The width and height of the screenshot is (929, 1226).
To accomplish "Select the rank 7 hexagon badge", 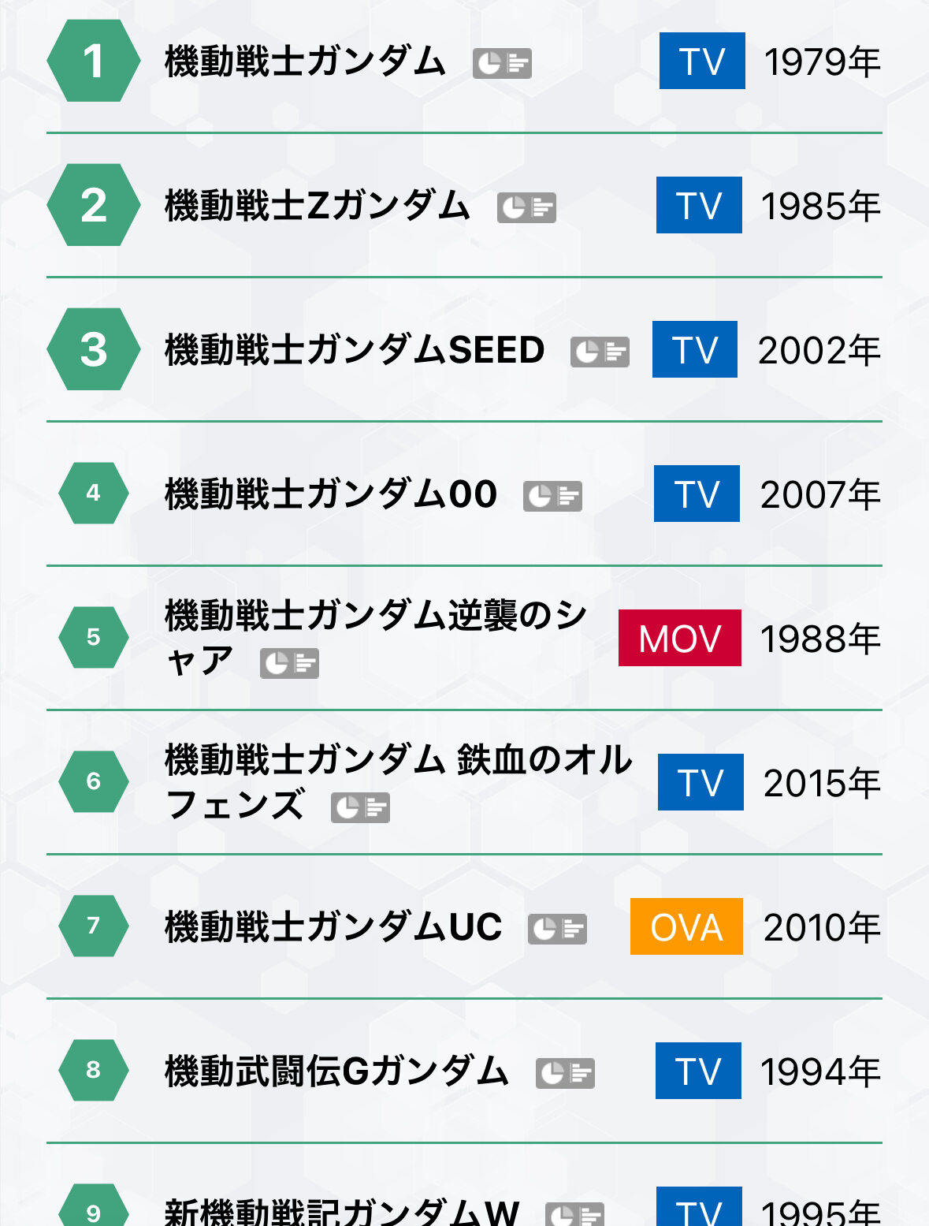I will (x=94, y=926).
